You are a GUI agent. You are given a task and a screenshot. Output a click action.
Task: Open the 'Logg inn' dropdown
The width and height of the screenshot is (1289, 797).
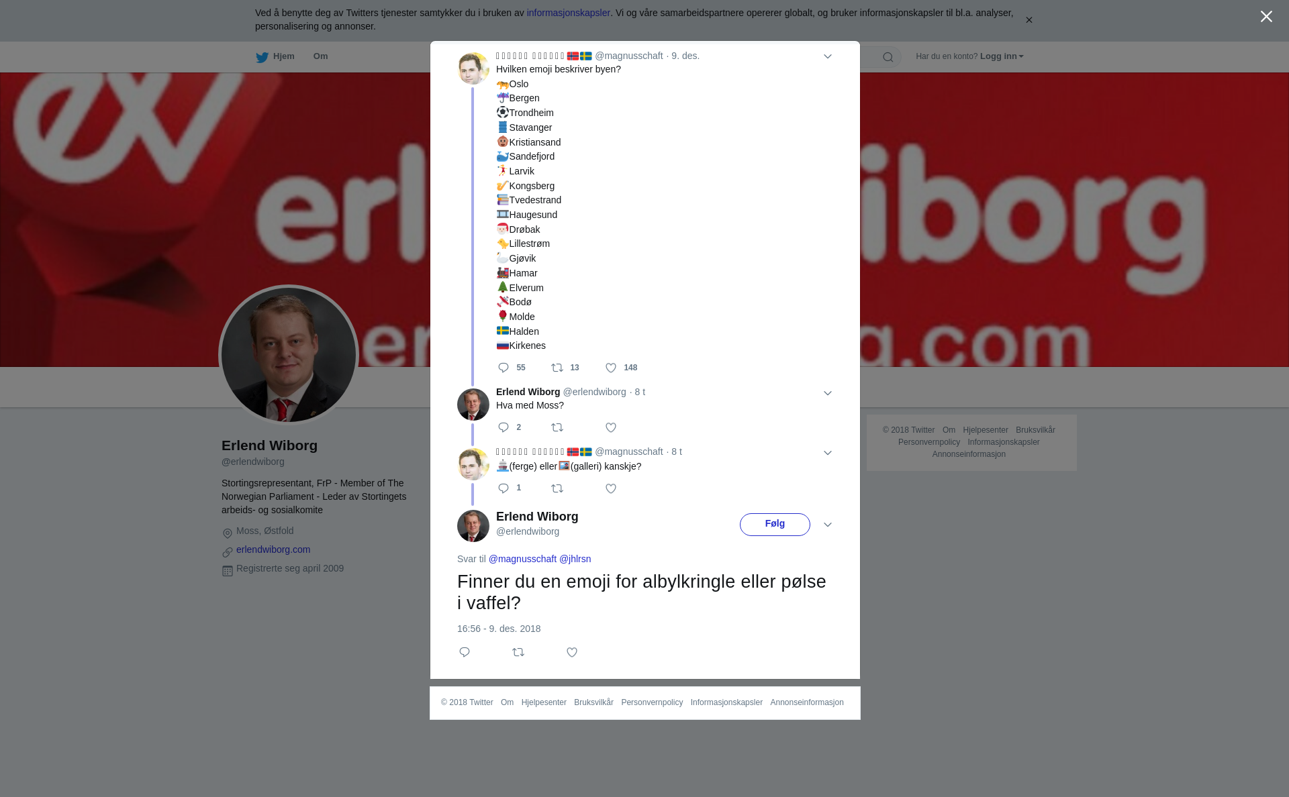coord(1002,56)
